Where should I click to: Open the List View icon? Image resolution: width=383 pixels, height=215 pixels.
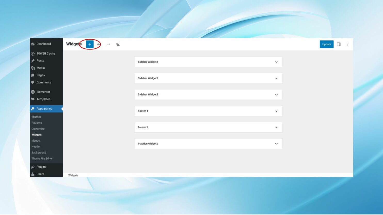click(117, 44)
